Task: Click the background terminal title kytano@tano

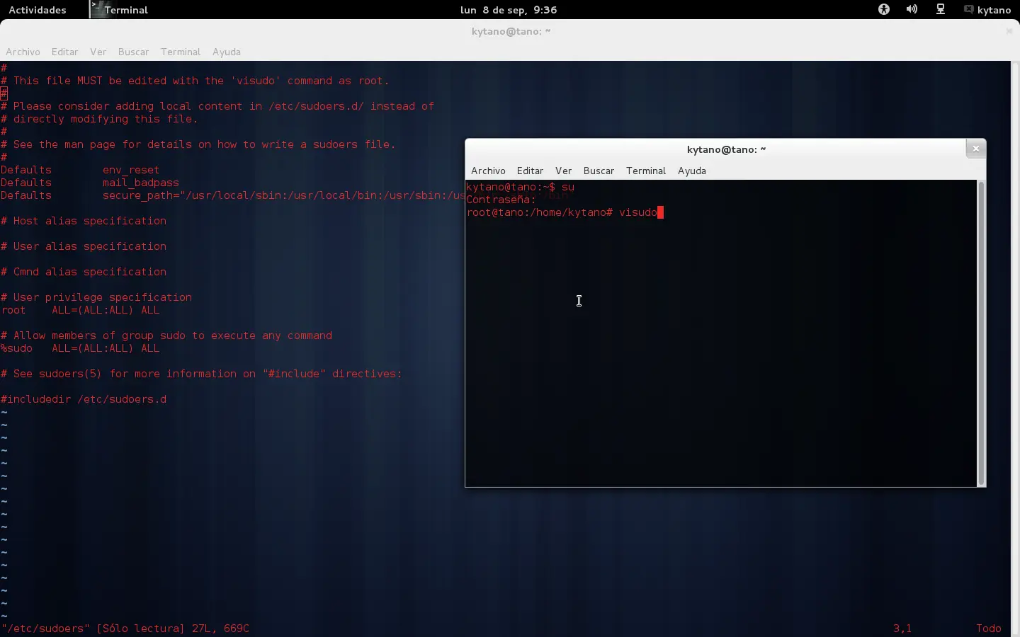Action: point(511,31)
